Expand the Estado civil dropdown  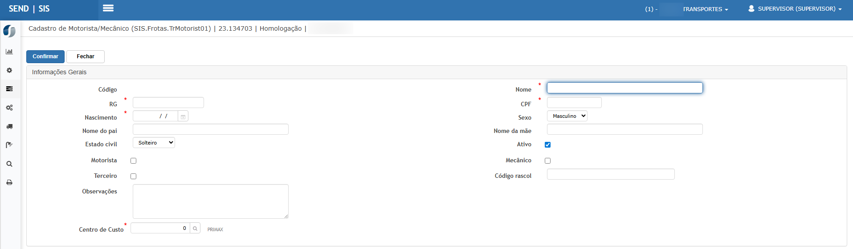pos(154,143)
